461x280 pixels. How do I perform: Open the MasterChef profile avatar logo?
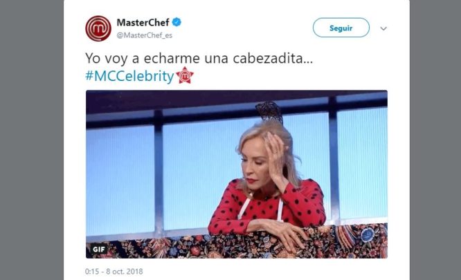[x=98, y=28]
